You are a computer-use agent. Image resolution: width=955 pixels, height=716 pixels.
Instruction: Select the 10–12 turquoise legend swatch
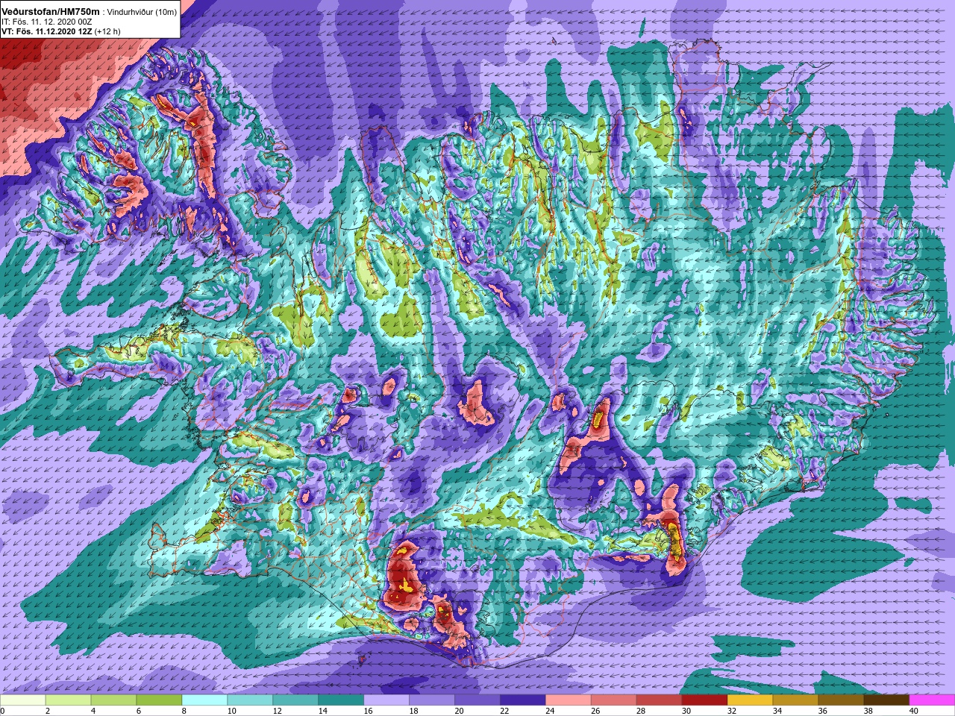pos(250,700)
